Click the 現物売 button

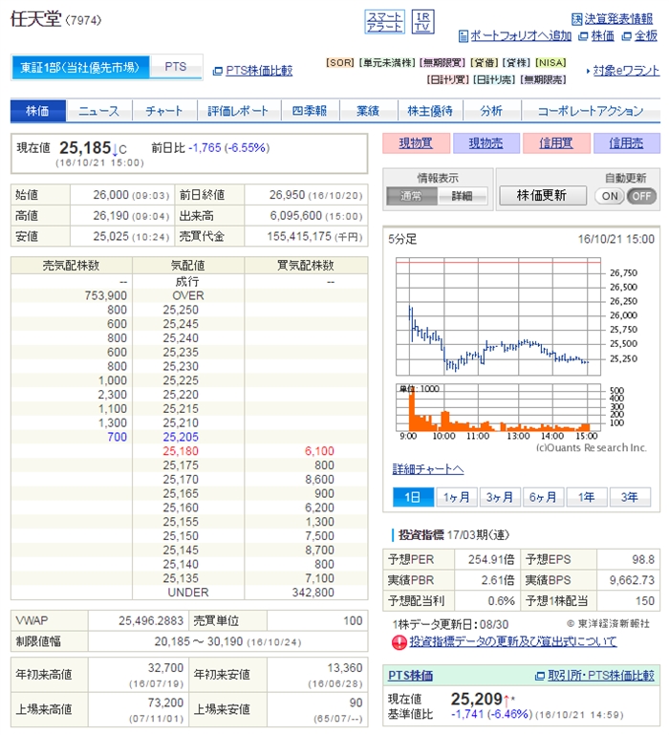tap(486, 143)
